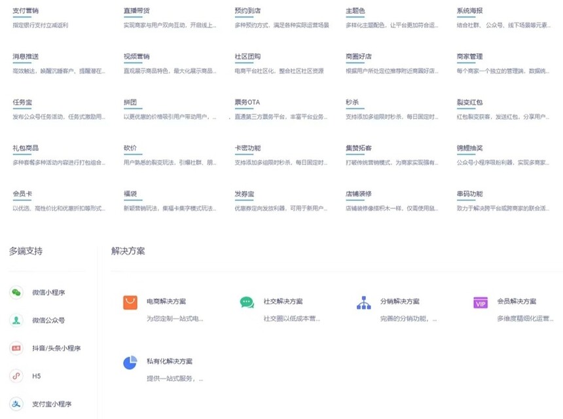Click the H5 platform icon
The height and width of the screenshot is (419, 563).
[16, 376]
